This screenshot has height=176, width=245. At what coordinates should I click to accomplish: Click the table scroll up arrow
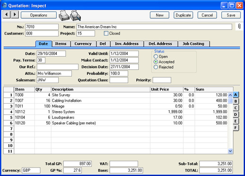(230, 95)
